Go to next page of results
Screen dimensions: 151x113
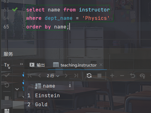[x=66, y=76]
